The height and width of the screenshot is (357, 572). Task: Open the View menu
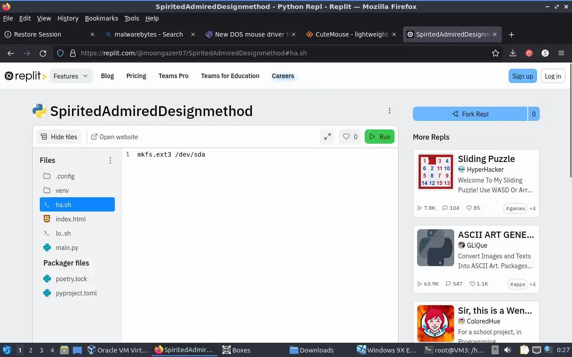pyautogui.click(x=44, y=18)
